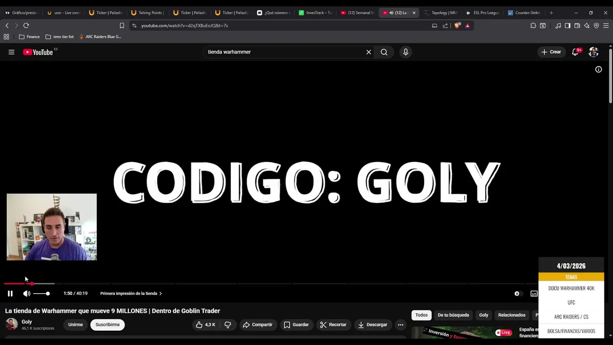Click the Descargar button

[373, 325]
